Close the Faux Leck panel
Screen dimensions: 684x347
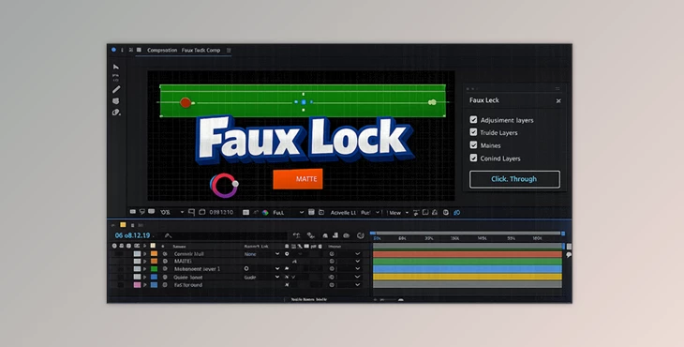pos(558,101)
